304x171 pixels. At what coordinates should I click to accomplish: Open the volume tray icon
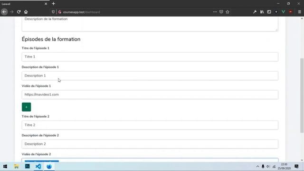point(268,167)
